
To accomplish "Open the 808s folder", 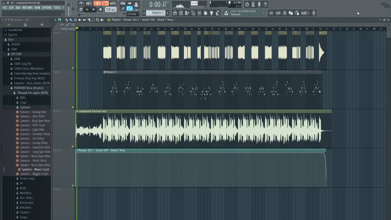I will [x=23, y=98].
